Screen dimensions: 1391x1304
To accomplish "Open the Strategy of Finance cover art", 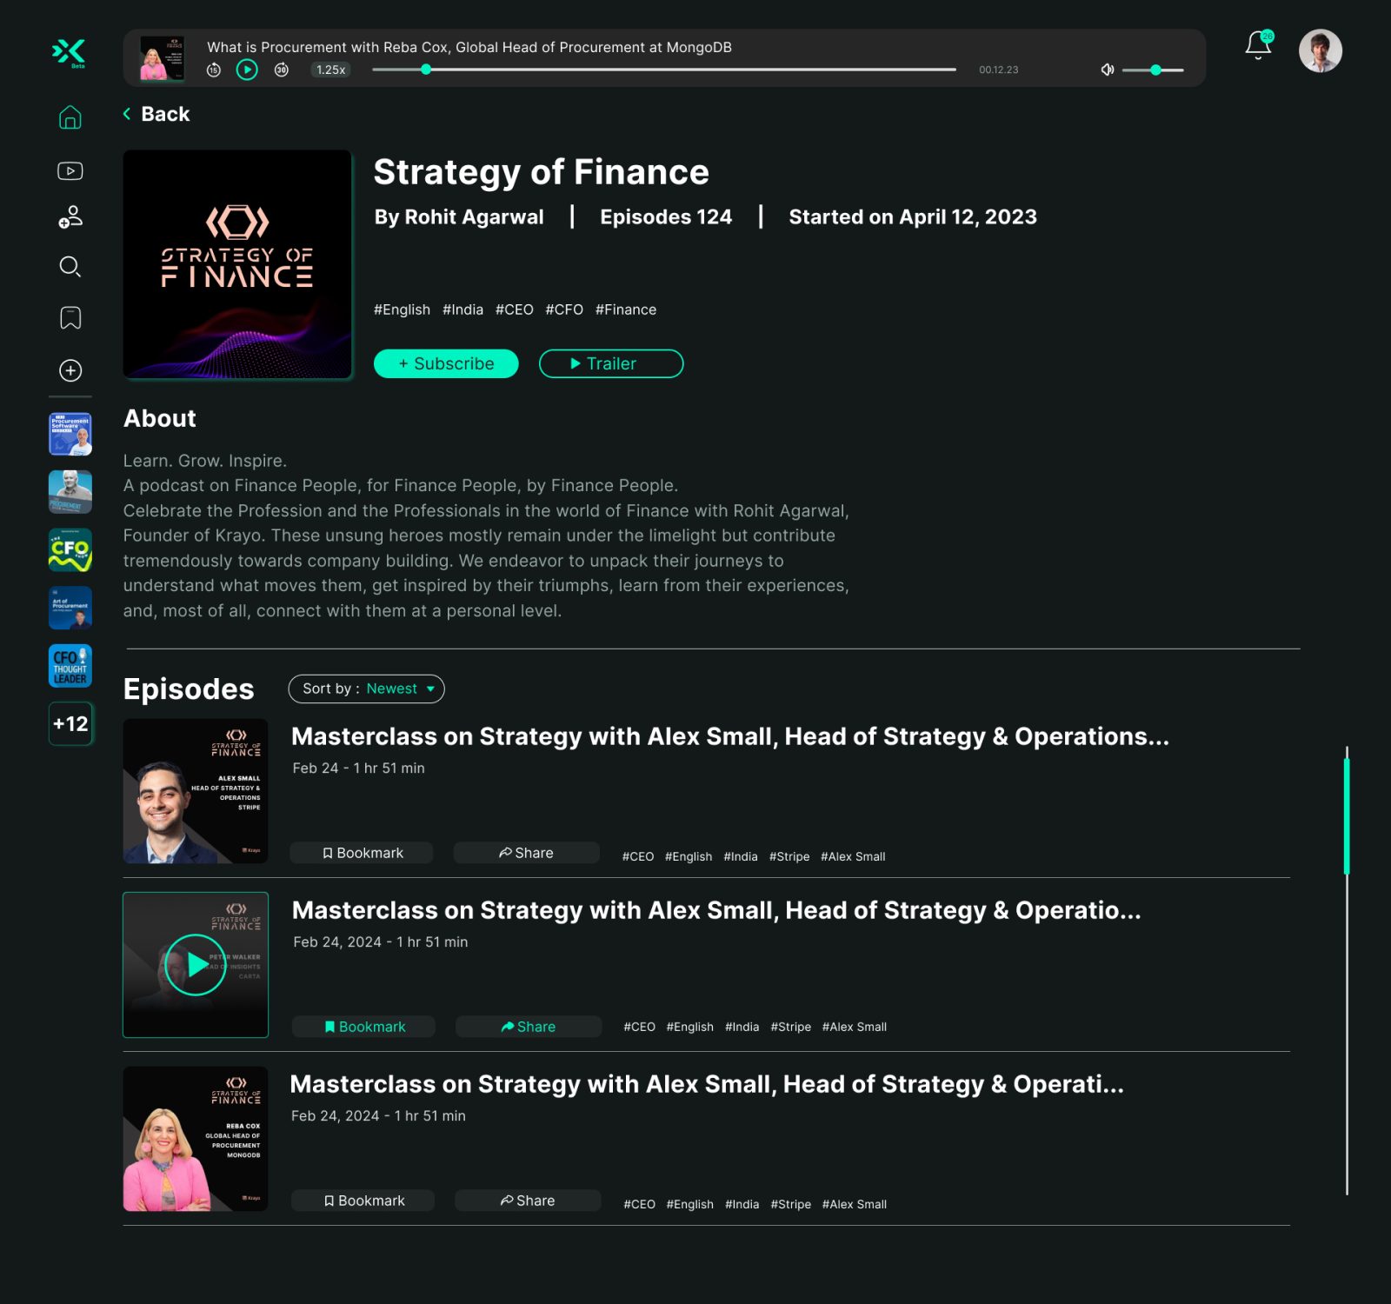I will click(237, 264).
